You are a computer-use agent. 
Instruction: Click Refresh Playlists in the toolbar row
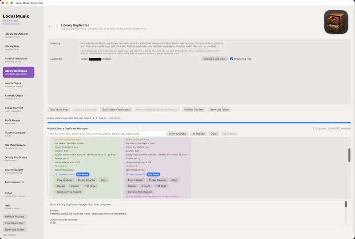click(193, 110)
